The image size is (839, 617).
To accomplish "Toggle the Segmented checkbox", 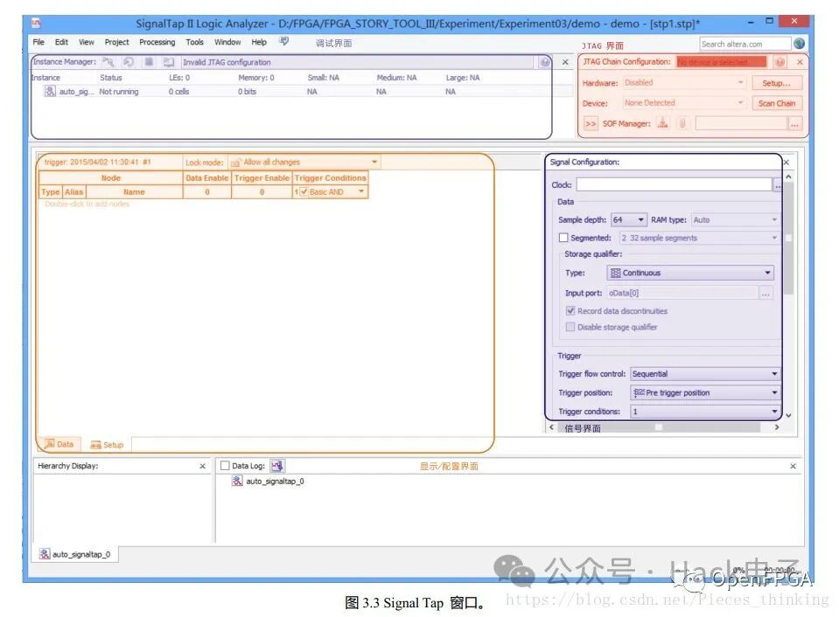I will tap(563, 238).
